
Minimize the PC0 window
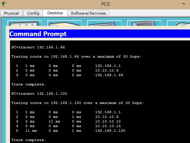click(184, 4)
